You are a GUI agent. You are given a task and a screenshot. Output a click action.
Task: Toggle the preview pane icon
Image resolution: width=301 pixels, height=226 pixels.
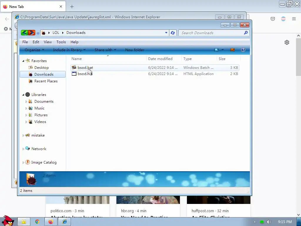click(x=232, y=50)
